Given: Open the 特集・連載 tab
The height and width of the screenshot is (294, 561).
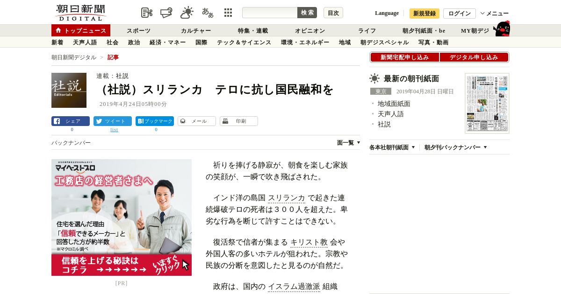Looking at the screenshot, I should 253,31.
